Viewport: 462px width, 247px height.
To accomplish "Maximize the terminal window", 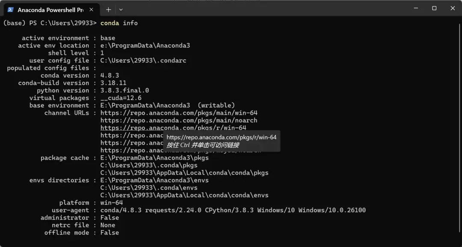I will (x=434, y=8).
